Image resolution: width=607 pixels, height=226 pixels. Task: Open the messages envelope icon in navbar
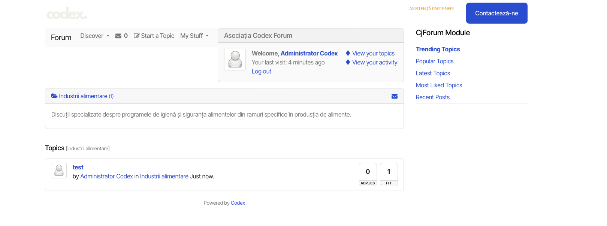click(118, 36)
